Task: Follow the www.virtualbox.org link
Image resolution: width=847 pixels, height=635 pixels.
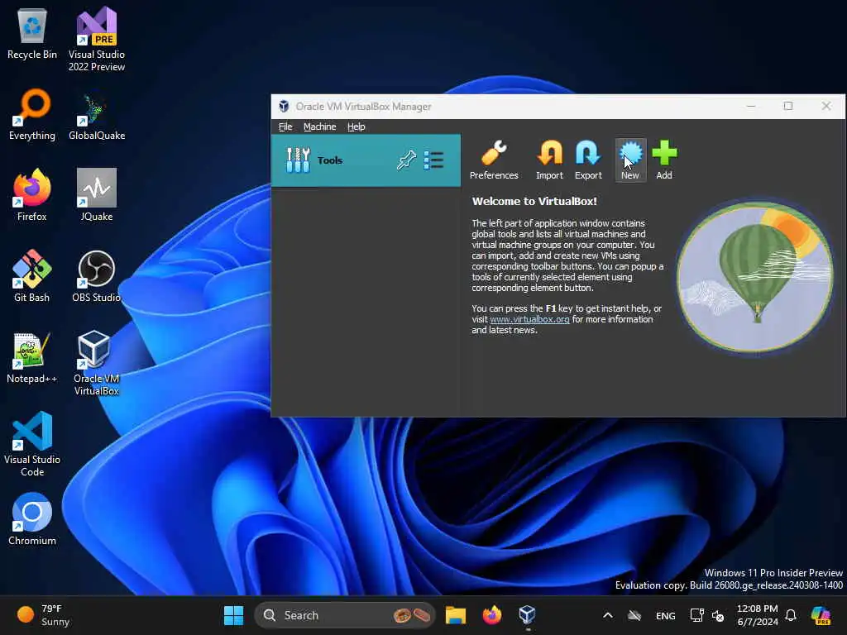Action: point(529,319)
